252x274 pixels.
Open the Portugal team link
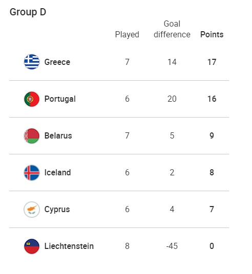tap(60, 99)
